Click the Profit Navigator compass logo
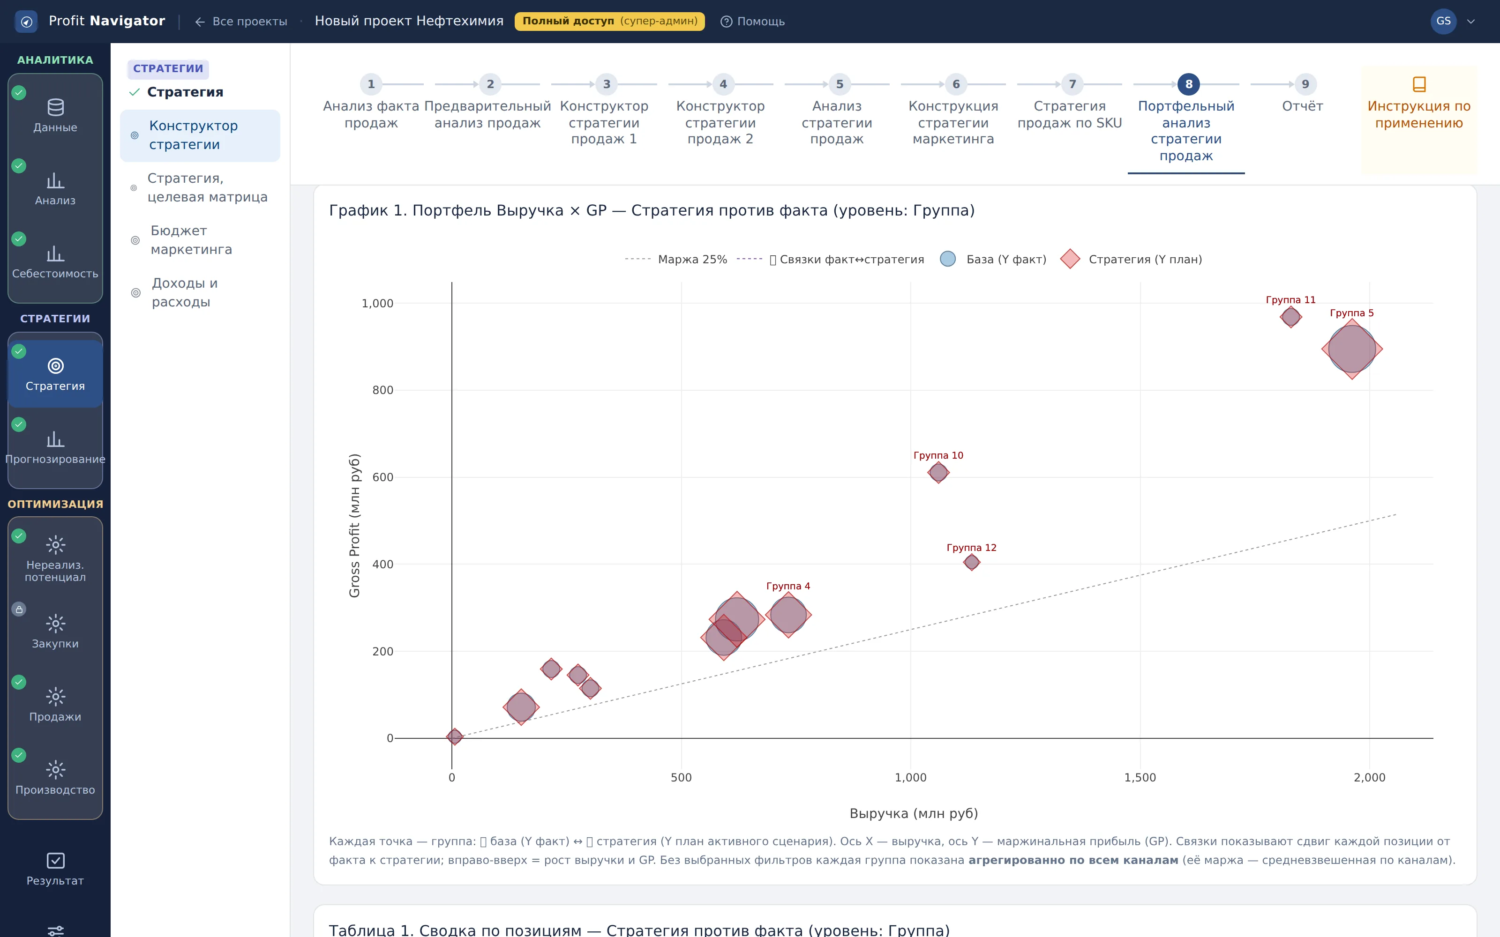 pos(26,22)
